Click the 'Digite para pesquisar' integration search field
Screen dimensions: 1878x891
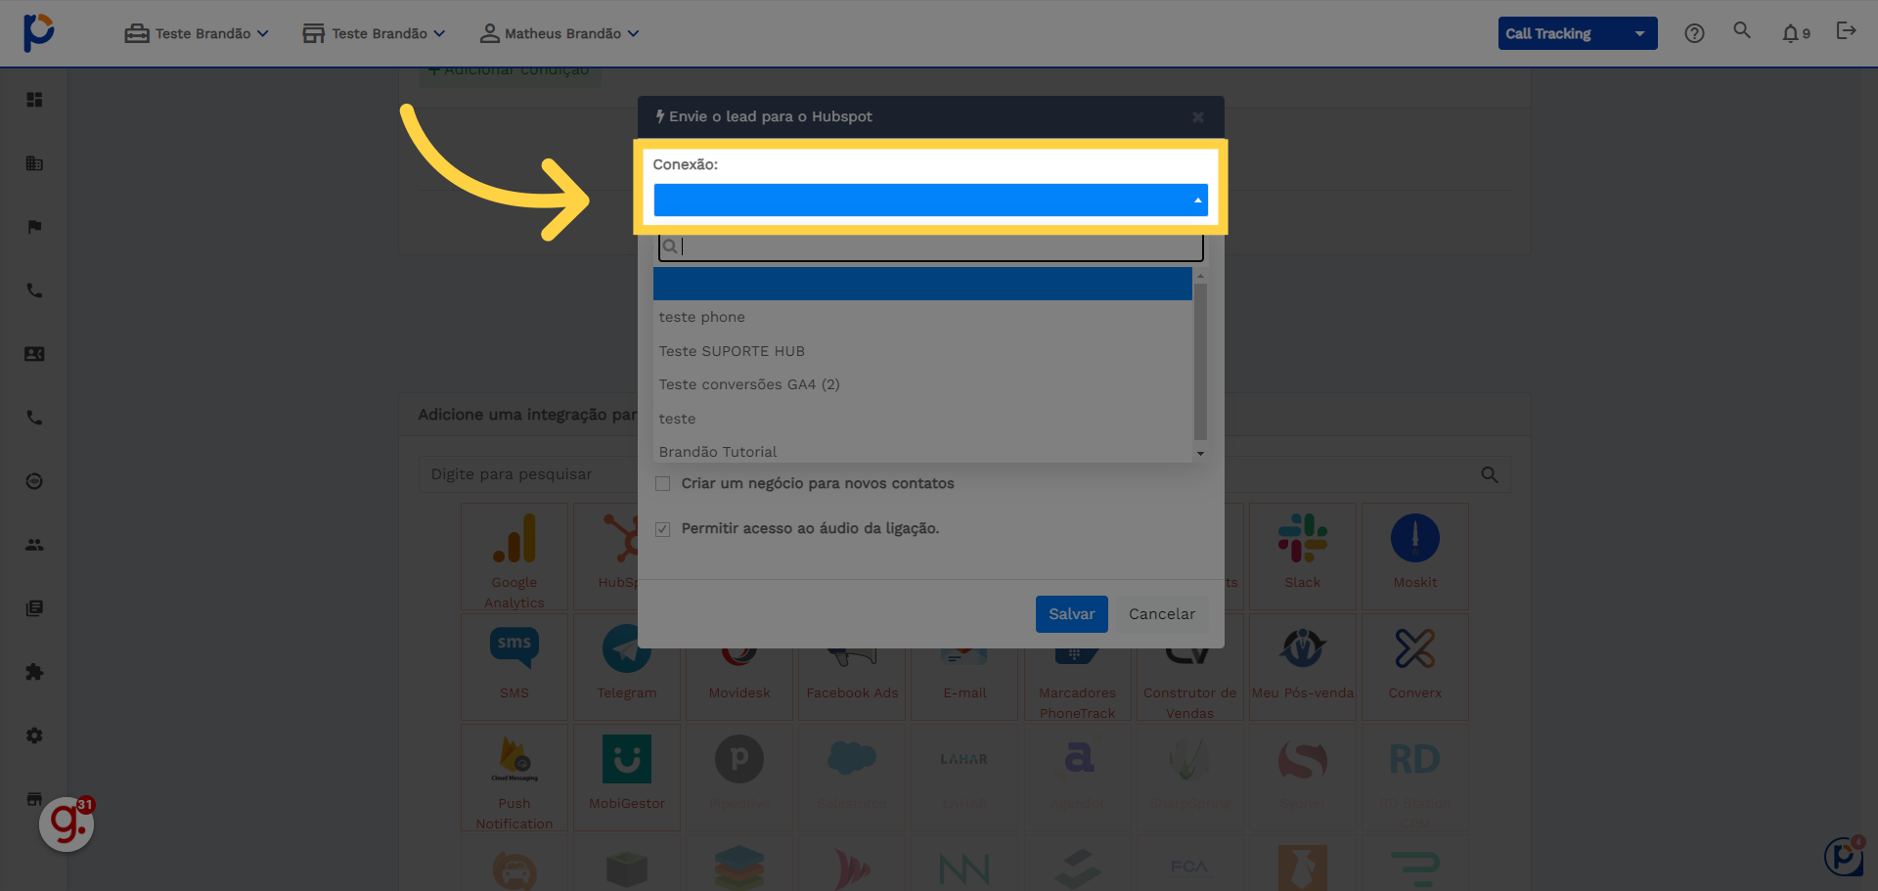point(963,474)
